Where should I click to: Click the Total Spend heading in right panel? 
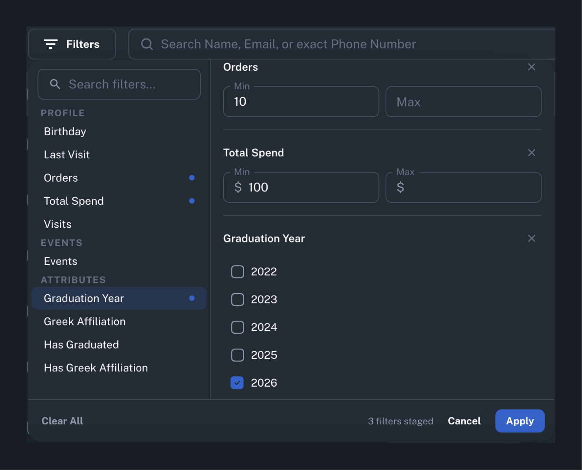pos(253,153)
